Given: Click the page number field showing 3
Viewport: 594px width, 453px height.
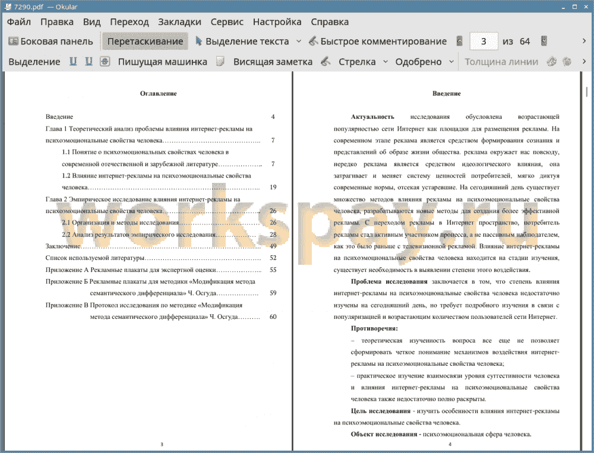Looking at the screenshot, I should [484, 42].
